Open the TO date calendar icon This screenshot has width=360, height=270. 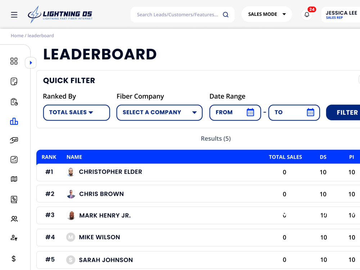310,112
